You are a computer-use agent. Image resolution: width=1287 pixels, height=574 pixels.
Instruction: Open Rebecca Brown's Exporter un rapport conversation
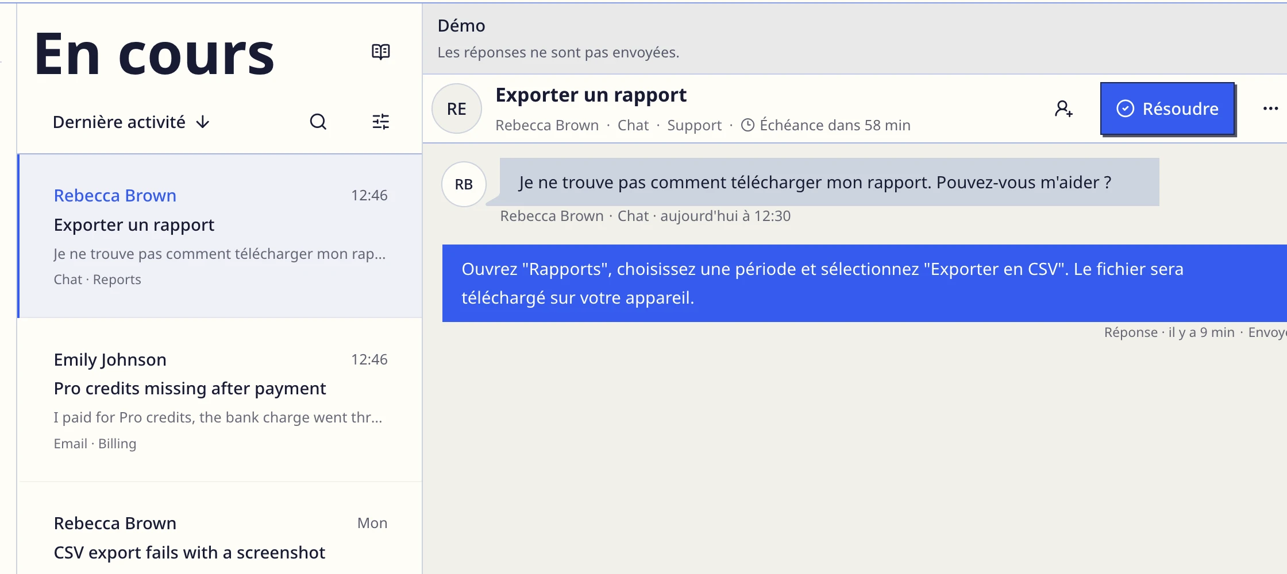(221, 236)
